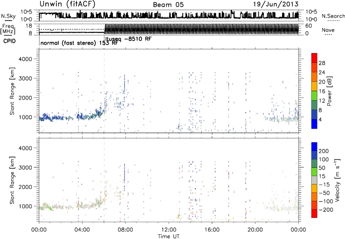The height and width of the screenshot is (239, 345).
Task: Click the dashed CPID change line in power panel
Action: [104, 91]
